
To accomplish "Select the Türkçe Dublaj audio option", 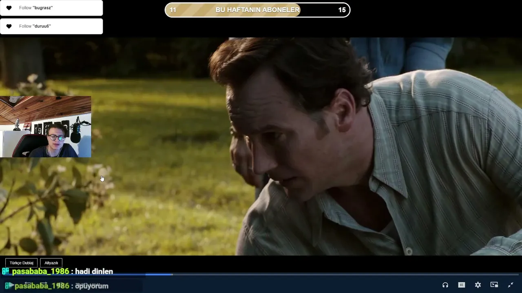I will (x=22, y=263).
